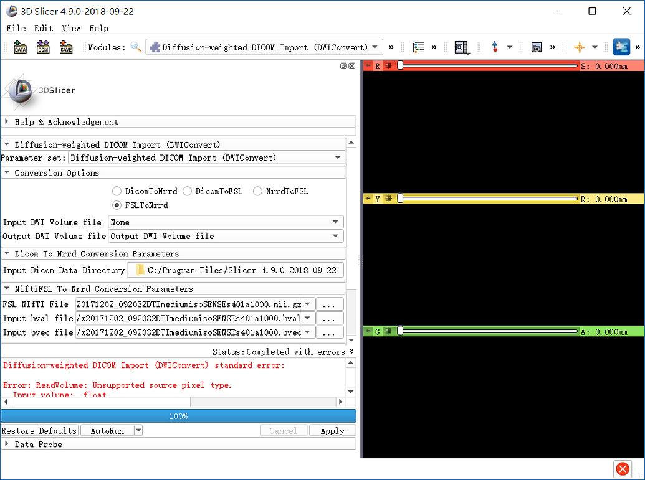Image resolution: width=645 pixels, height=480 pixels.
Task: Open the Python interactor icon
Action: tap(621, 47)
